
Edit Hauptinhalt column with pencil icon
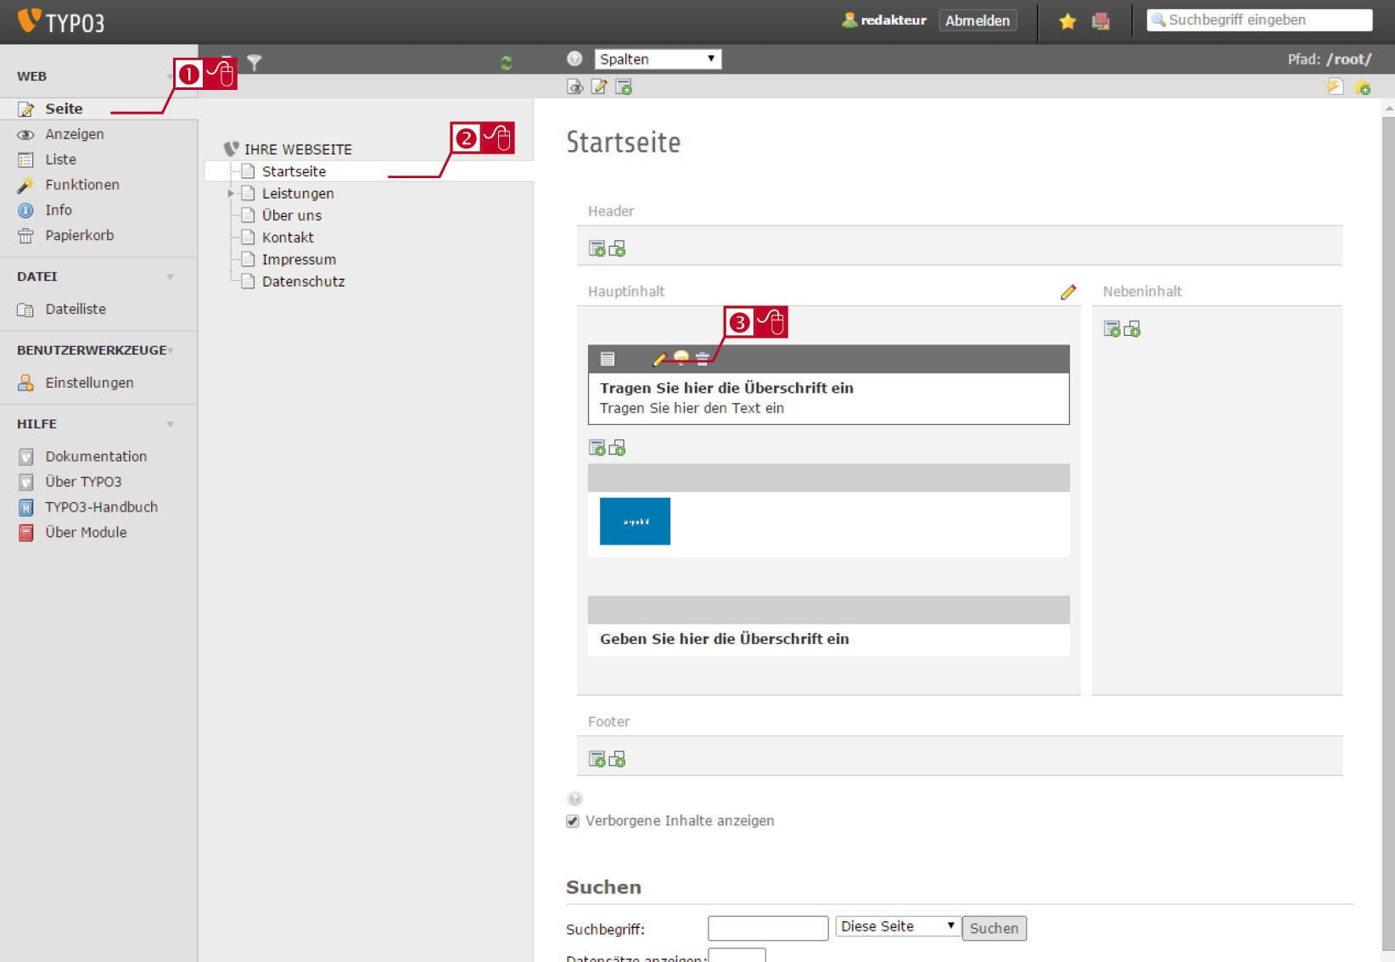[1068, 292]
